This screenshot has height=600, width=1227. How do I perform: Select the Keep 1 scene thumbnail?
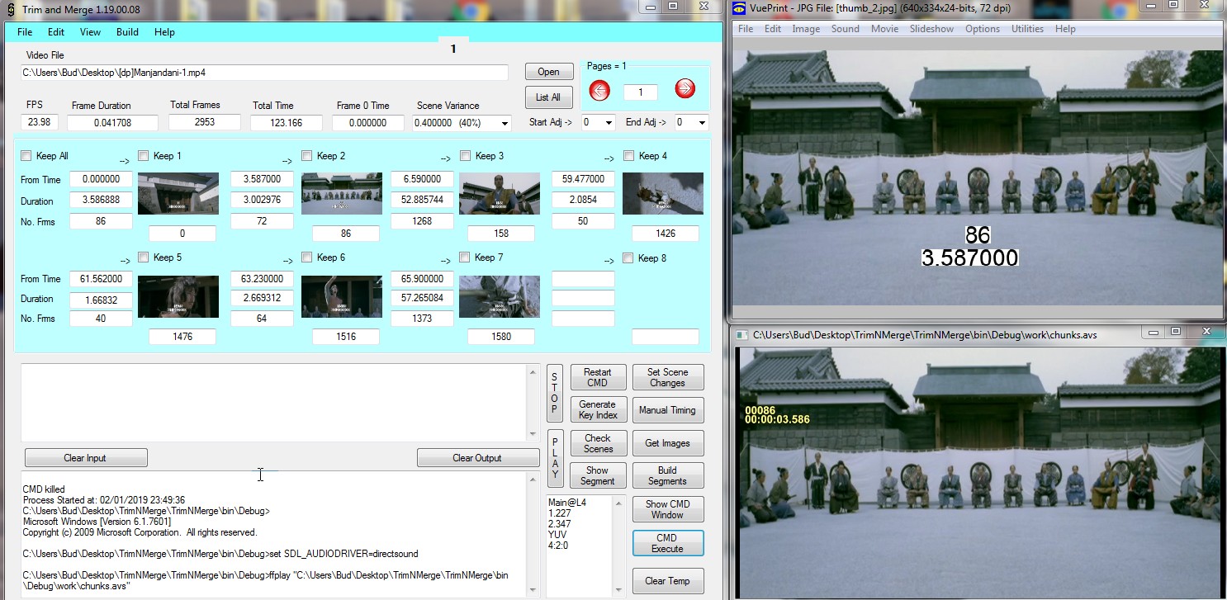(x=178, y=194)
